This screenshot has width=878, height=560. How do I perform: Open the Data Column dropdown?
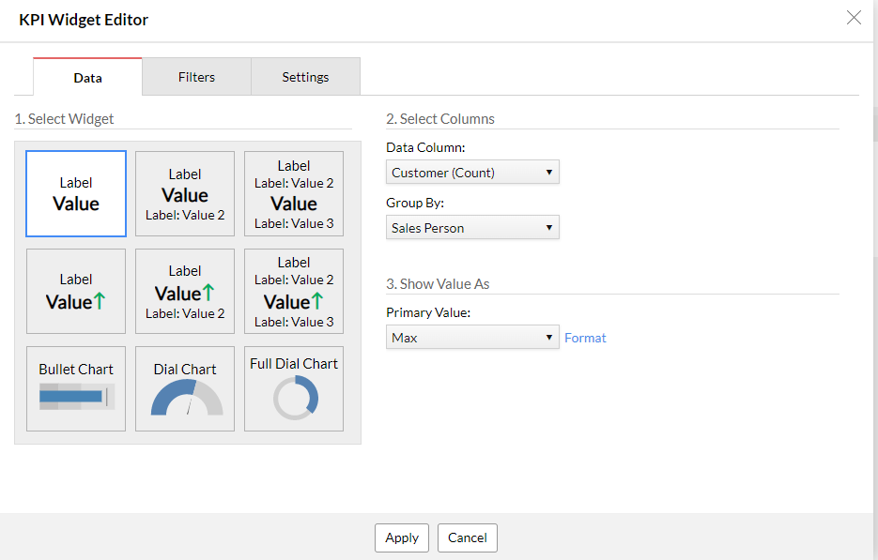click(x=472, y=172)
